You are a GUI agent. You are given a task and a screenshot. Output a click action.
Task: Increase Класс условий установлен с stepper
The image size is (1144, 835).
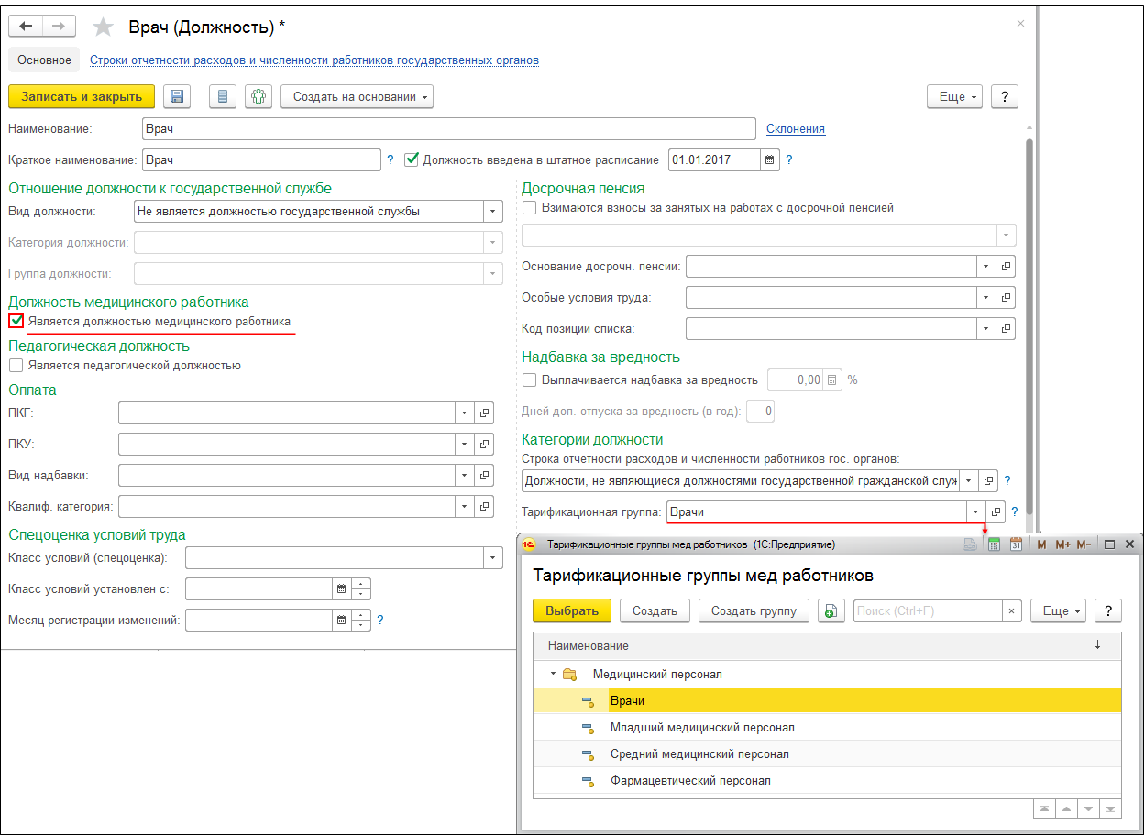click(361, 584)
